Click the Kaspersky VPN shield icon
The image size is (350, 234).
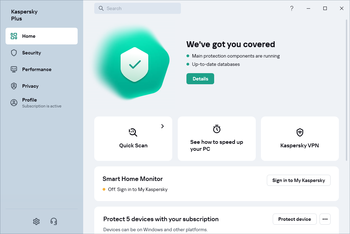tap(300, 132)
